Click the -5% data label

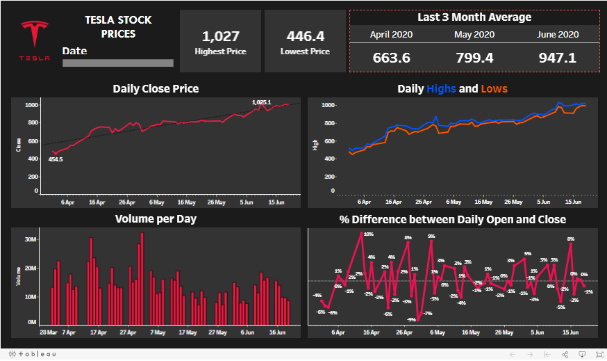point(561,307)
